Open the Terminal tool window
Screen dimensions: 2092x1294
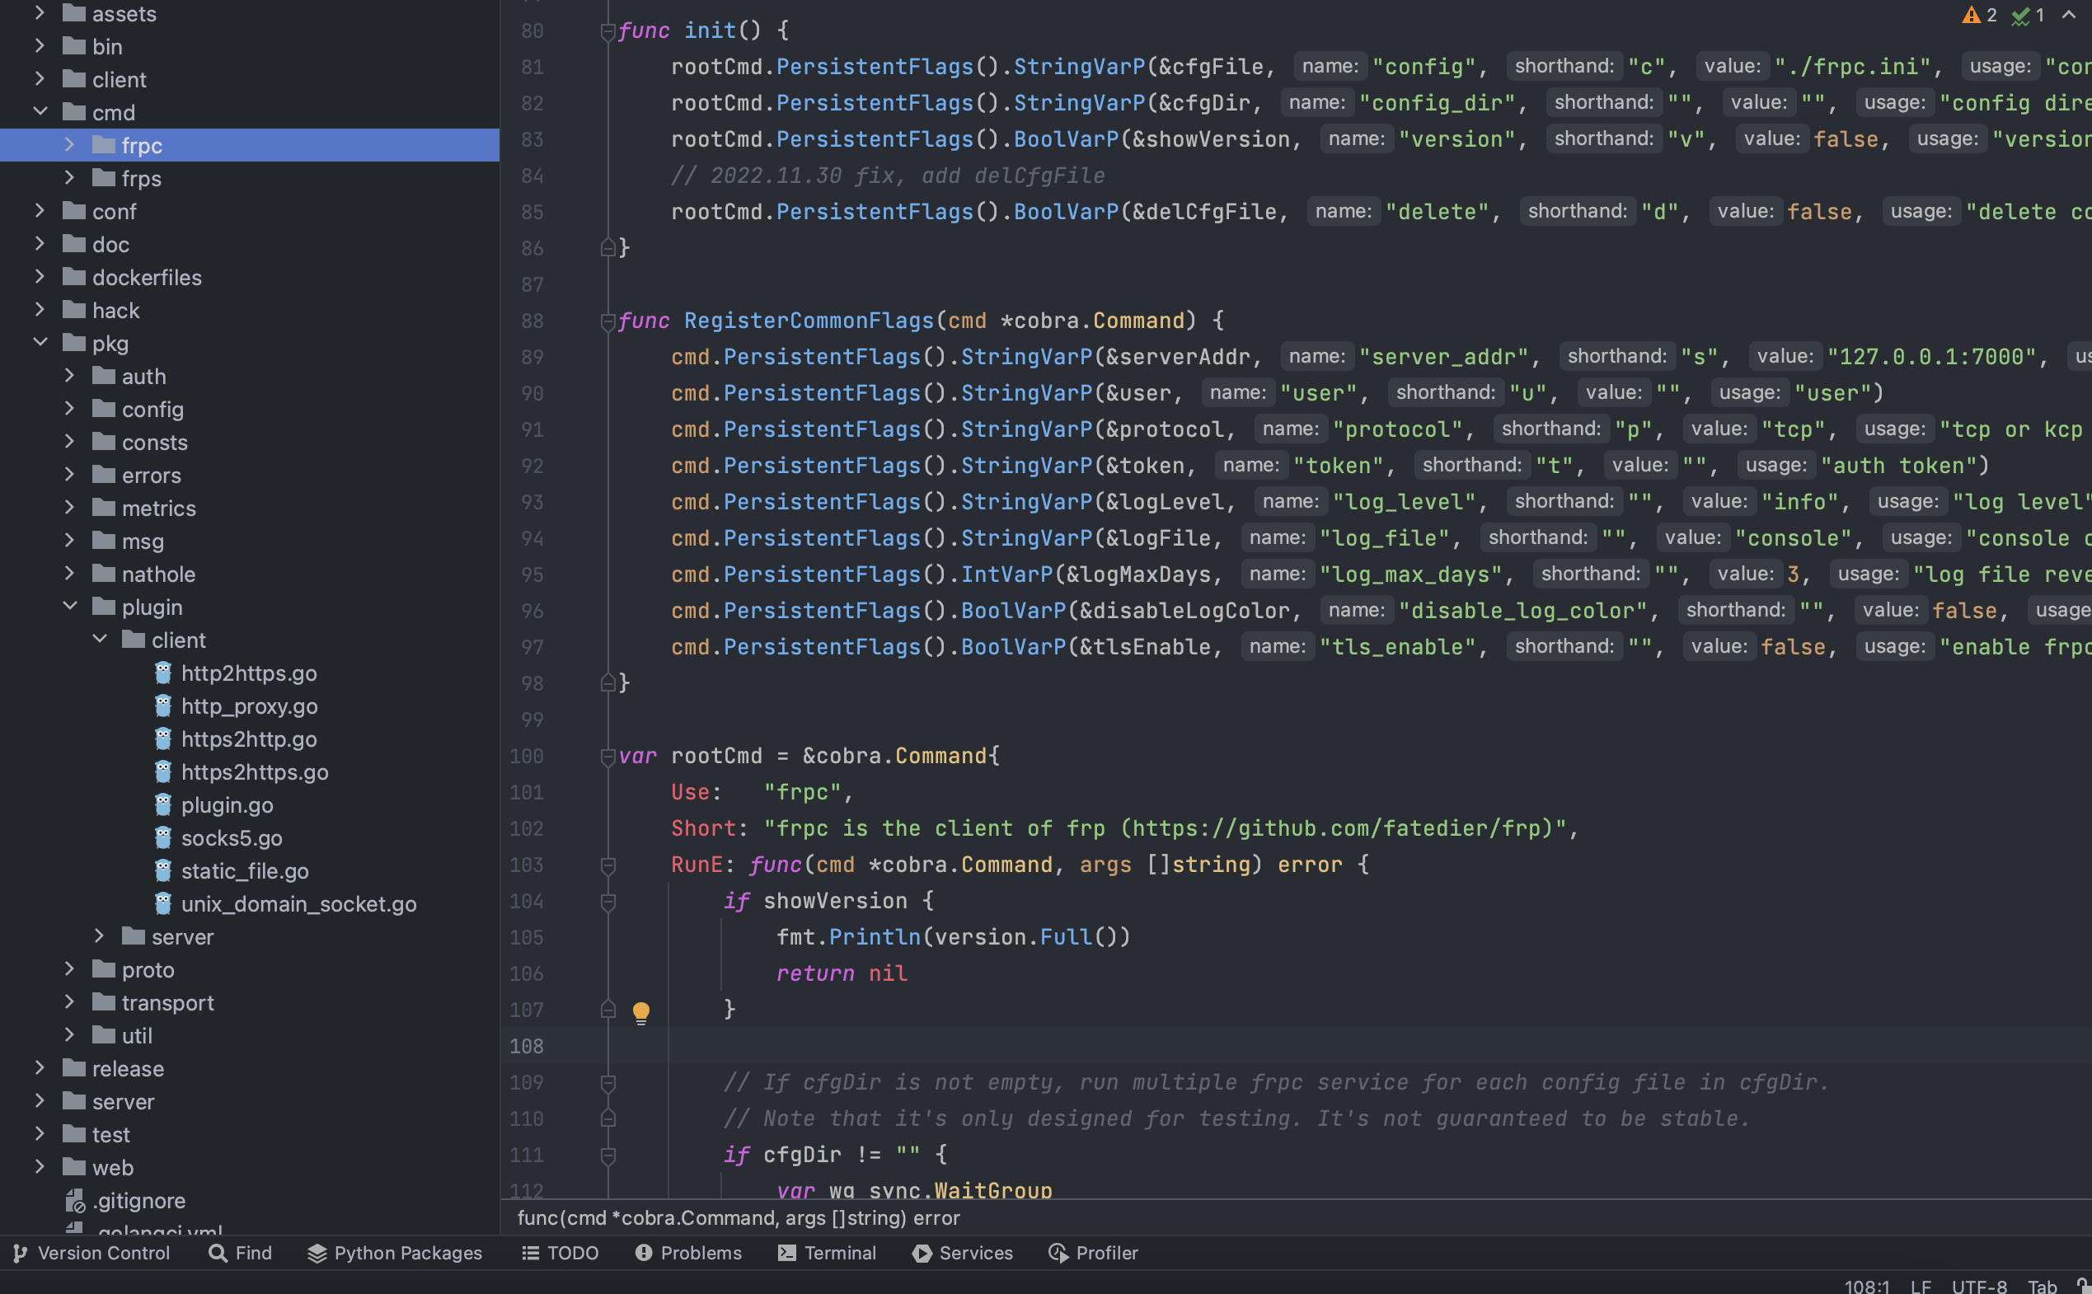(828, 1253)
